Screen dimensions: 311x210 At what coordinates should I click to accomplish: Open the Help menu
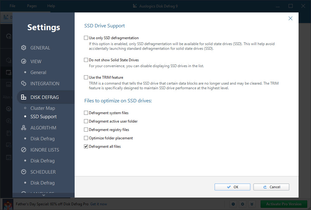pyautogui.click(x=51, y=6)
